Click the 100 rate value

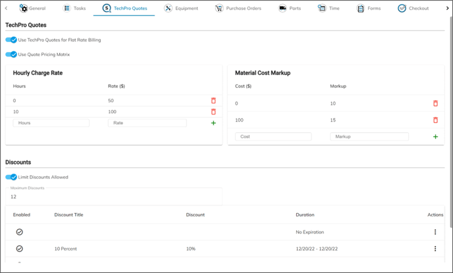[113, 112]
